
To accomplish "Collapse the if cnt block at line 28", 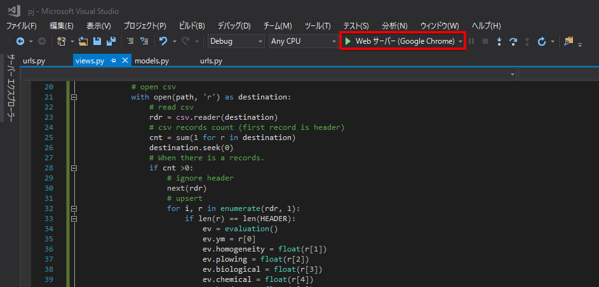I will (74, 168).
